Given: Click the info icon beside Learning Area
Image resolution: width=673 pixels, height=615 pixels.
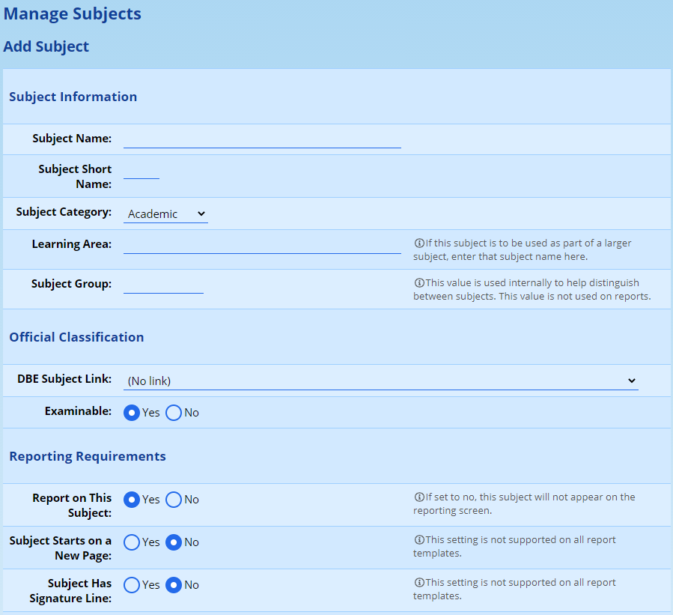Looking at the screenshot, I should [419, 243].
